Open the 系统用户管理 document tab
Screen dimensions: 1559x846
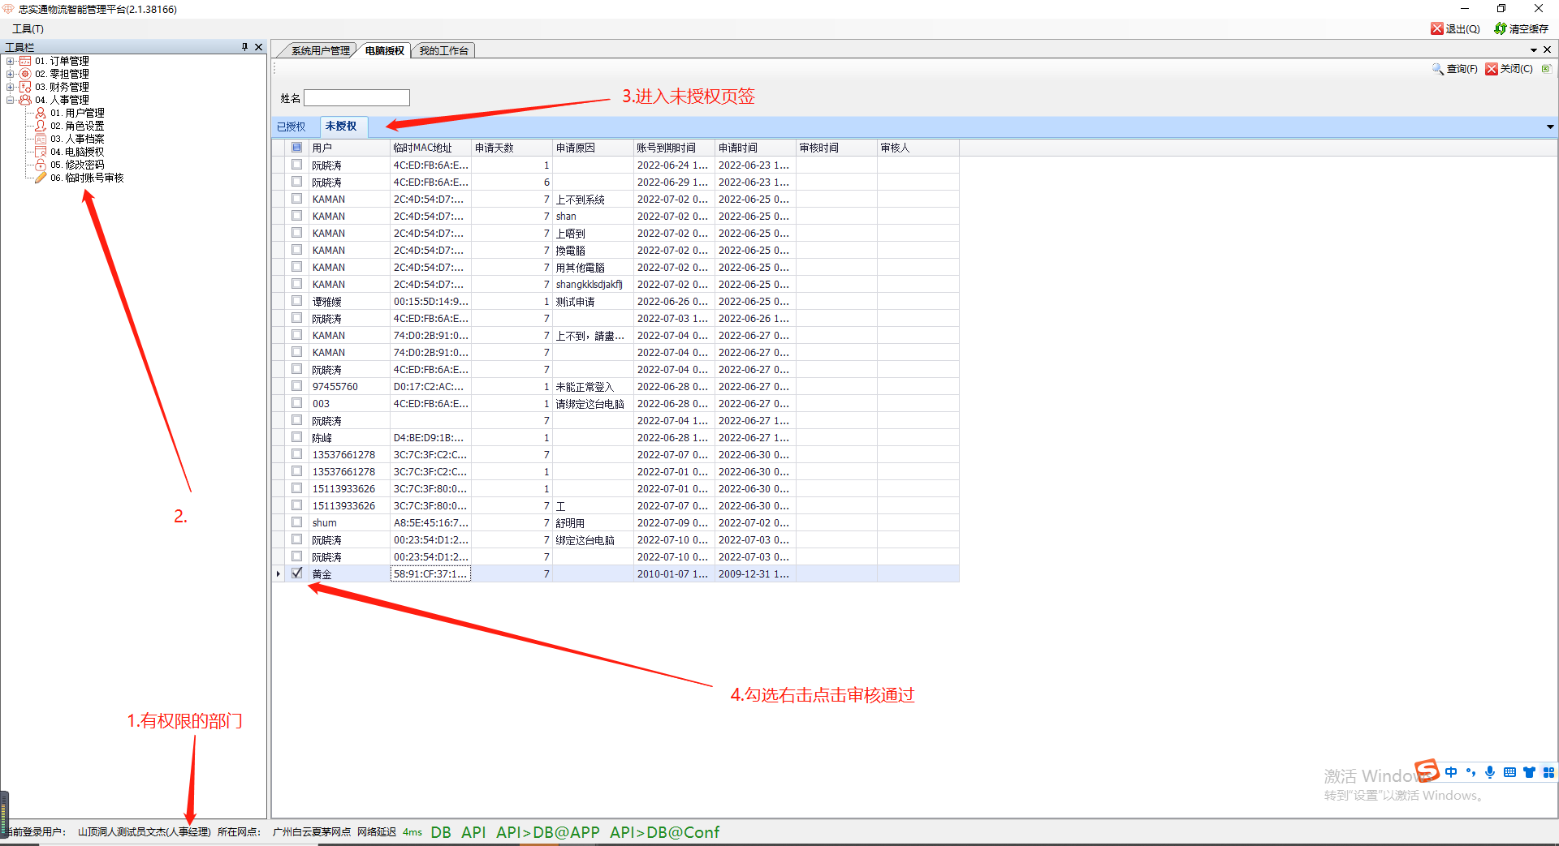(320, 50)
